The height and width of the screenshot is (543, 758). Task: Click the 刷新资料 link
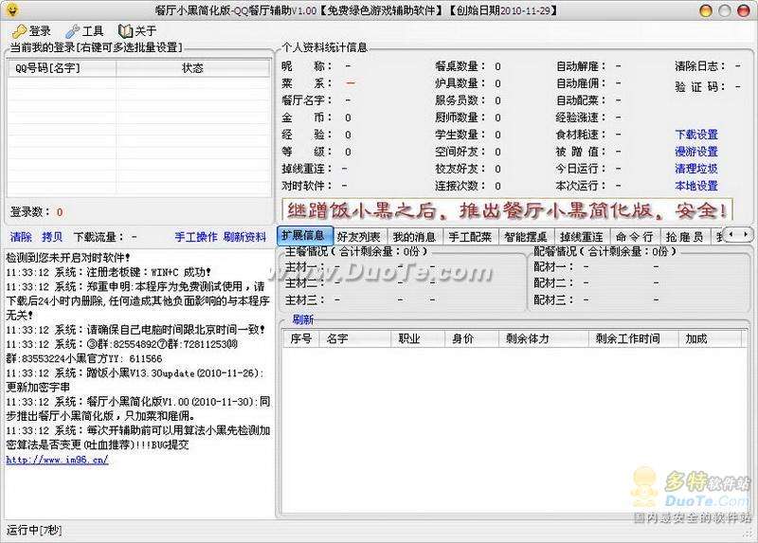pyautogui.click(x=244, y=237)
